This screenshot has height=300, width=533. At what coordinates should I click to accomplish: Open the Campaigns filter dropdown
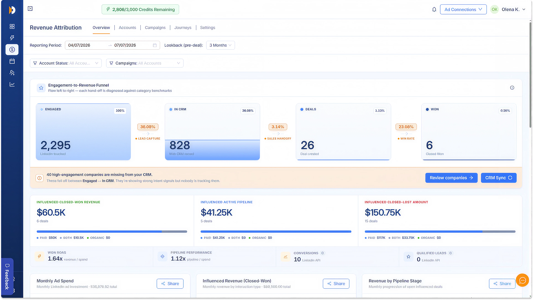coord(145,63)
